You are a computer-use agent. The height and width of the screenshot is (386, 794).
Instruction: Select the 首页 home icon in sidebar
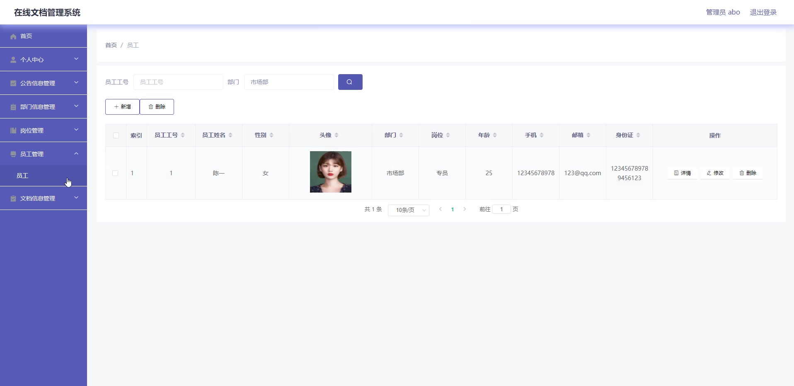(x=13, y=36)
